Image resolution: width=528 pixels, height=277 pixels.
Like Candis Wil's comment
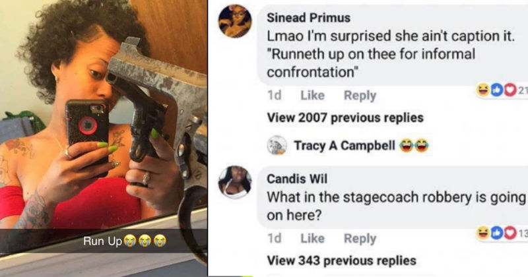click(312, 238)
